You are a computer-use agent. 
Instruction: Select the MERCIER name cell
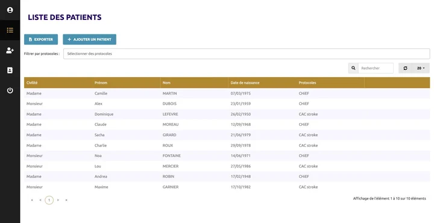click(171, 166)
